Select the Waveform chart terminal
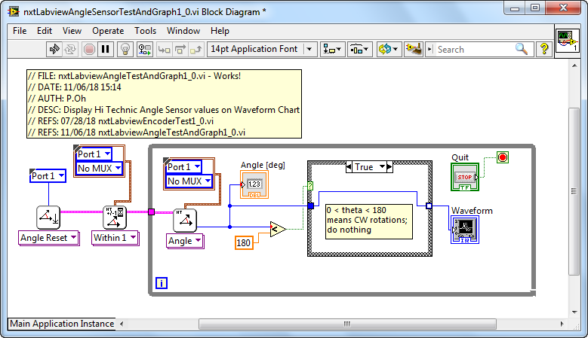Image resolution: width=588 pixels, height=338 pixels. tap(465, 230)
